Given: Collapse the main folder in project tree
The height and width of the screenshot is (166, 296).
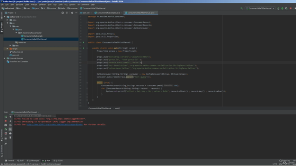Looking at the screenshot, I should pos(10,26).
